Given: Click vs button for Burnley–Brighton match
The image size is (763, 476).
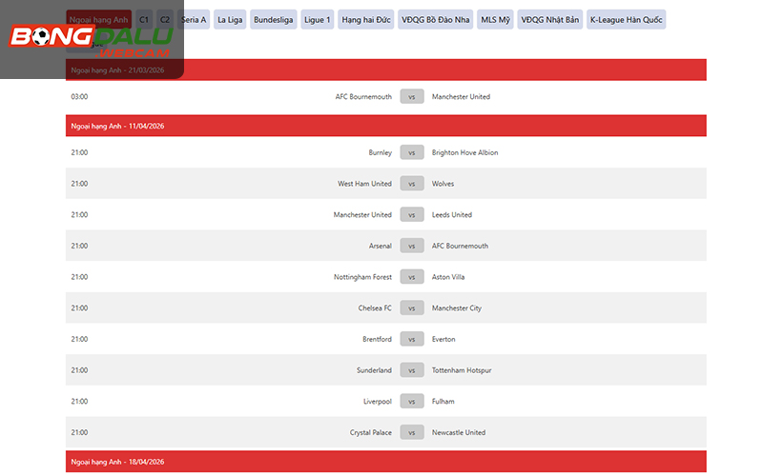Looking at the screenshot, I should 412,152.
